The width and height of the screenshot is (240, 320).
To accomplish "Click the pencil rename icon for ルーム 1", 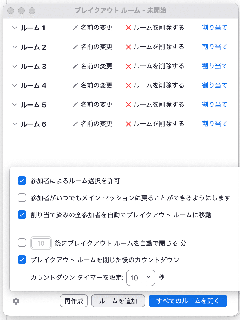I will 75,28.
